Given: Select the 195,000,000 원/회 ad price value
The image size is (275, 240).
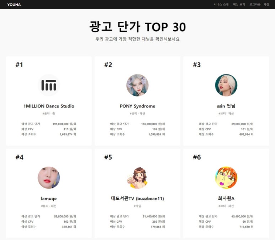Looking at the screenshot, I should tap(64, 124).
